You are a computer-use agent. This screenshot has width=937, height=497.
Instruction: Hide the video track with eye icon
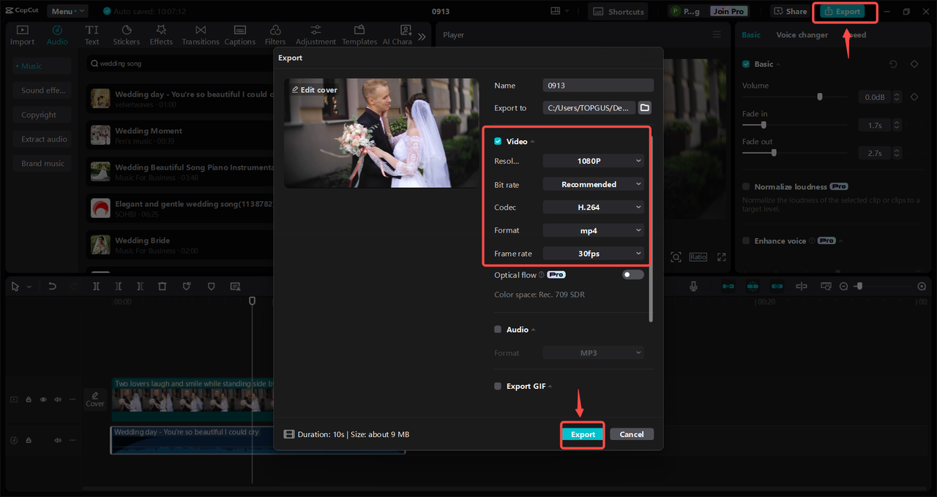point(43,400)
